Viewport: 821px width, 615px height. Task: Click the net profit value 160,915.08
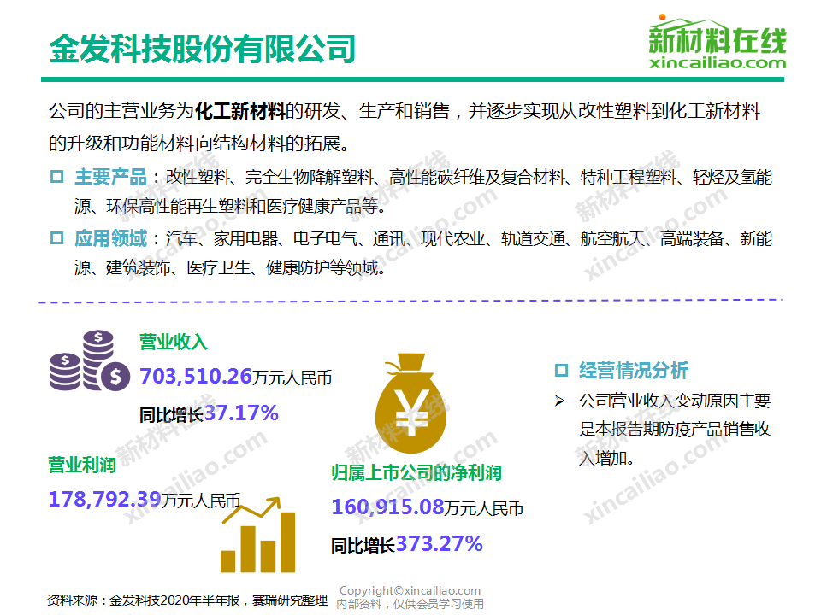pyautogui.click(x=388, y=507)
